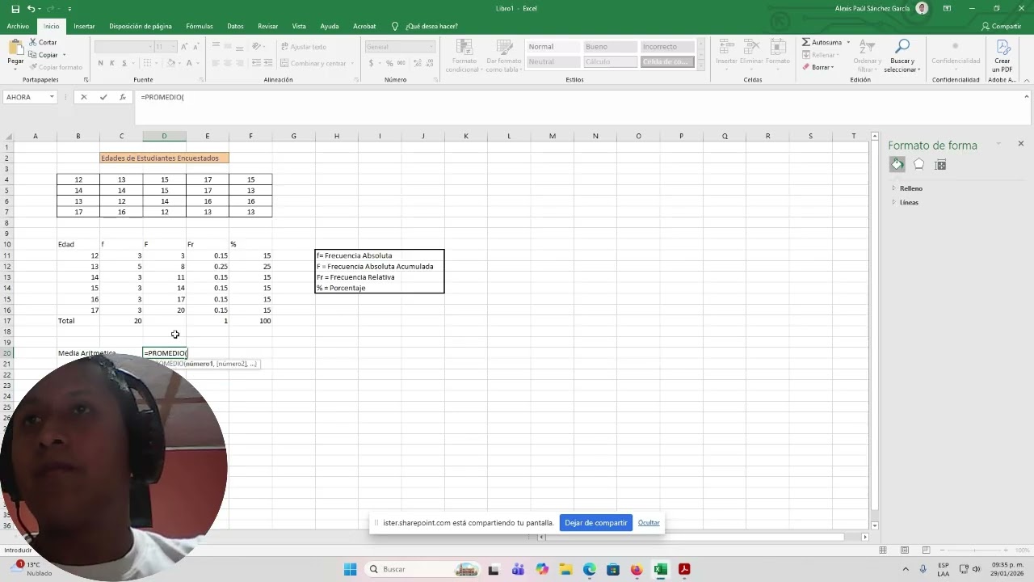Switch to the Datos tab

pyautogui.click(x=235, y=26)
